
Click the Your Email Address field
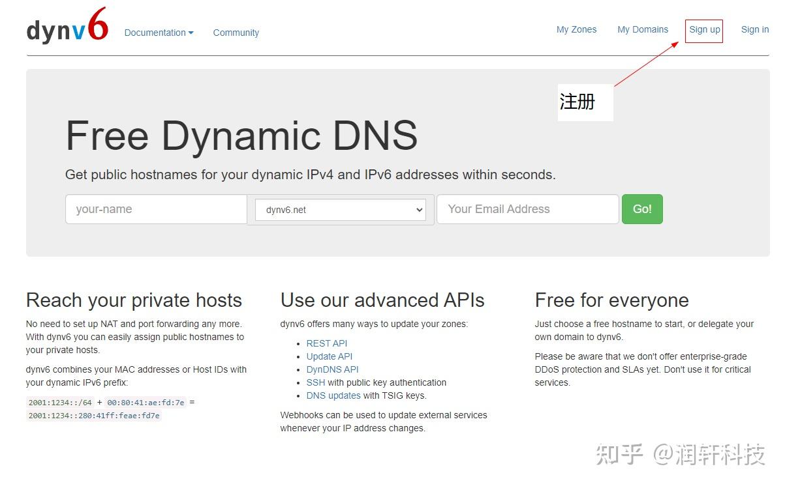[x=527, y=209]
